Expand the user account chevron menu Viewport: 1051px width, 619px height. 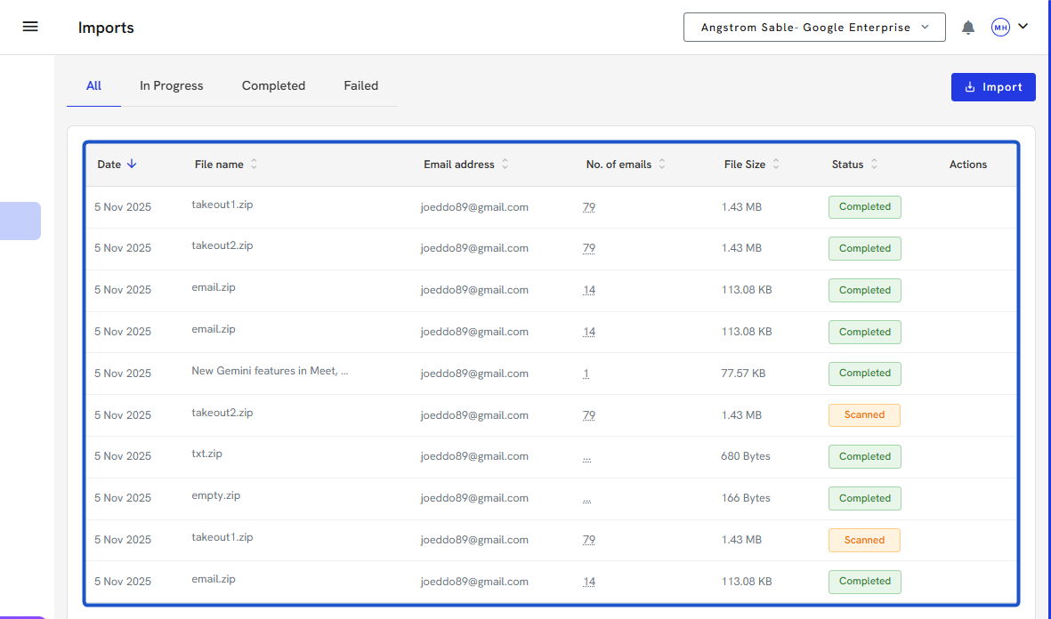point(1023,27)
